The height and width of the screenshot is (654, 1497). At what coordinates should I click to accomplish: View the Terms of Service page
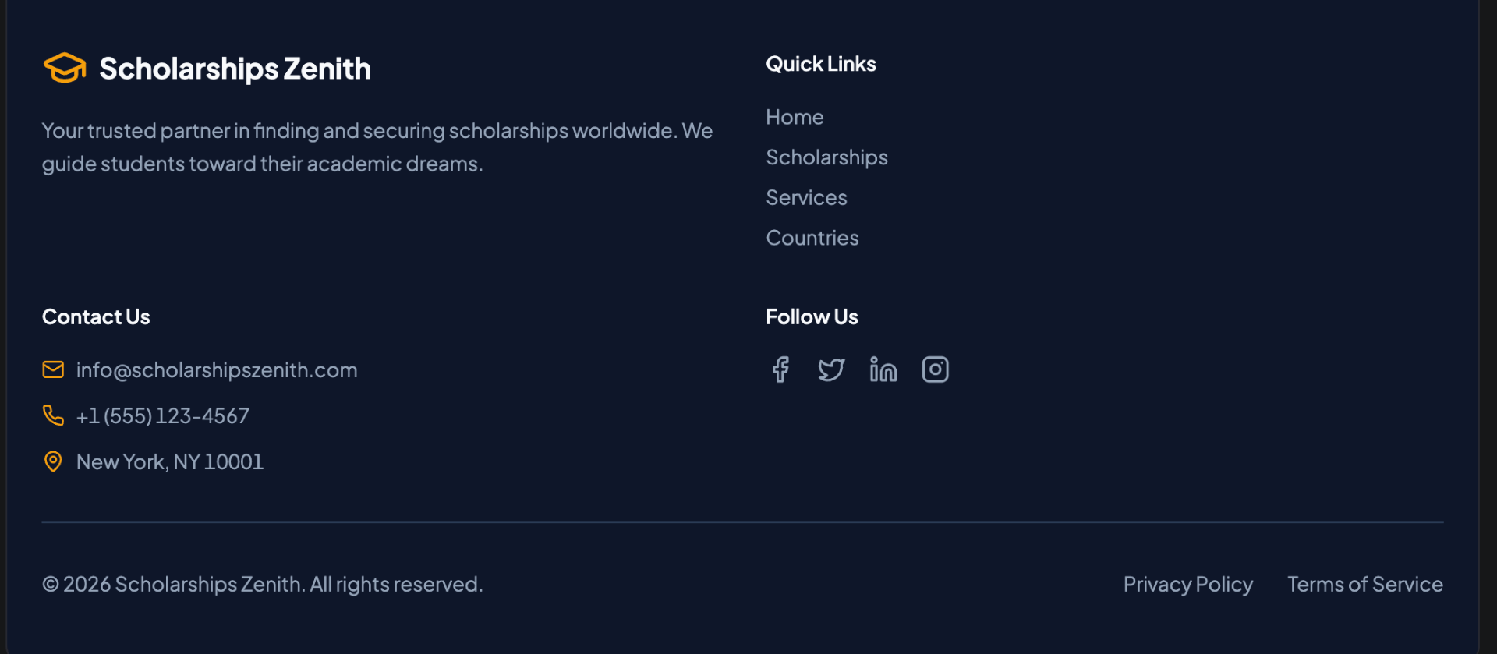point(1364,585)
